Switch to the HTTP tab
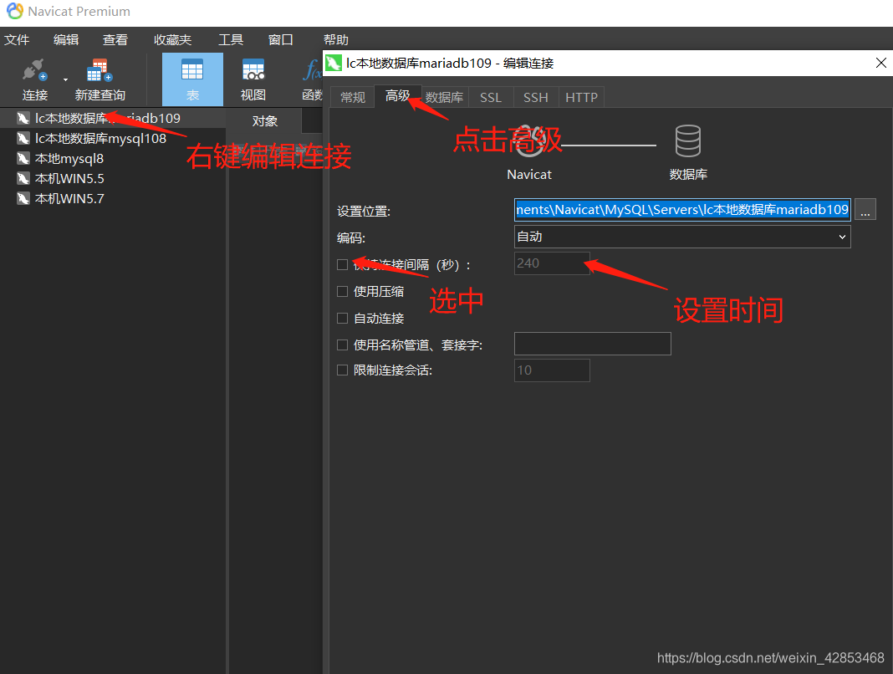 coord(581,98)
